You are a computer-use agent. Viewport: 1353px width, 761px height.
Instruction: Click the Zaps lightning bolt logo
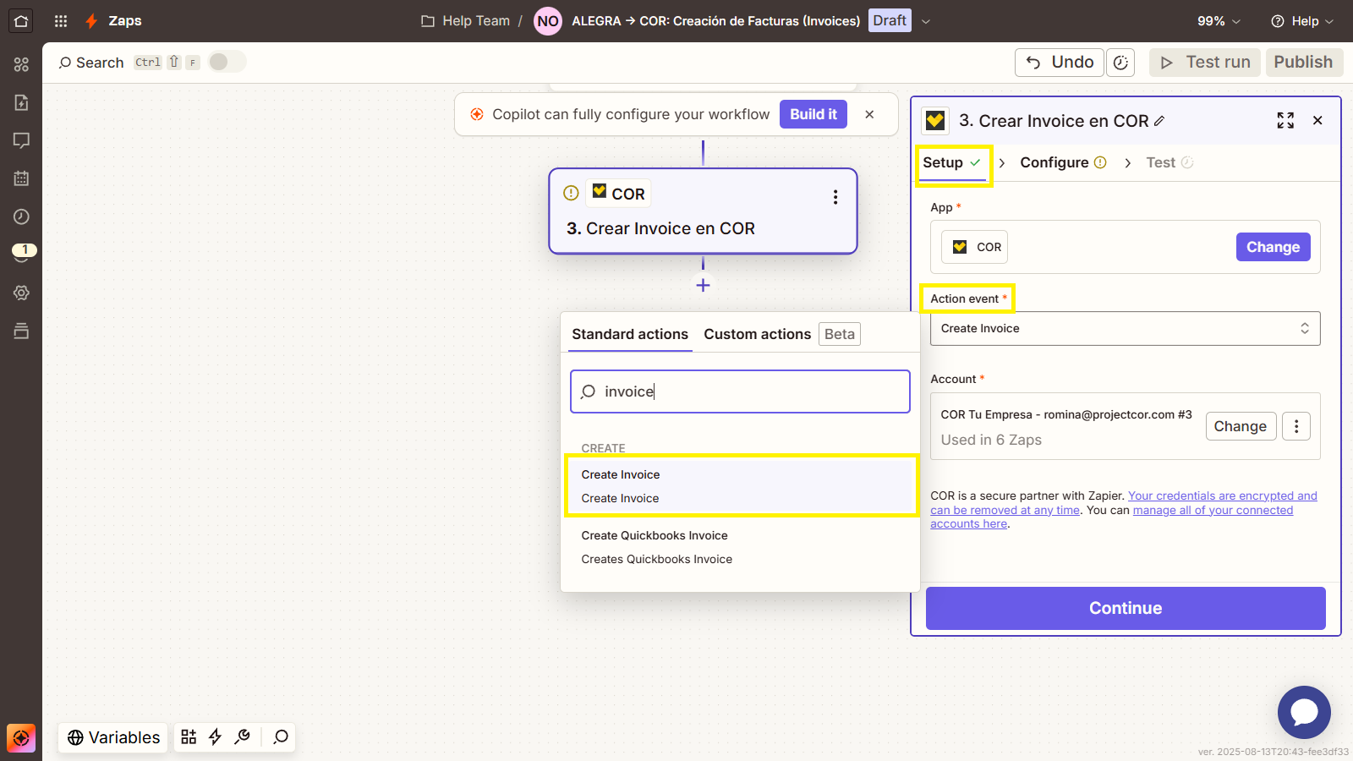91,21
